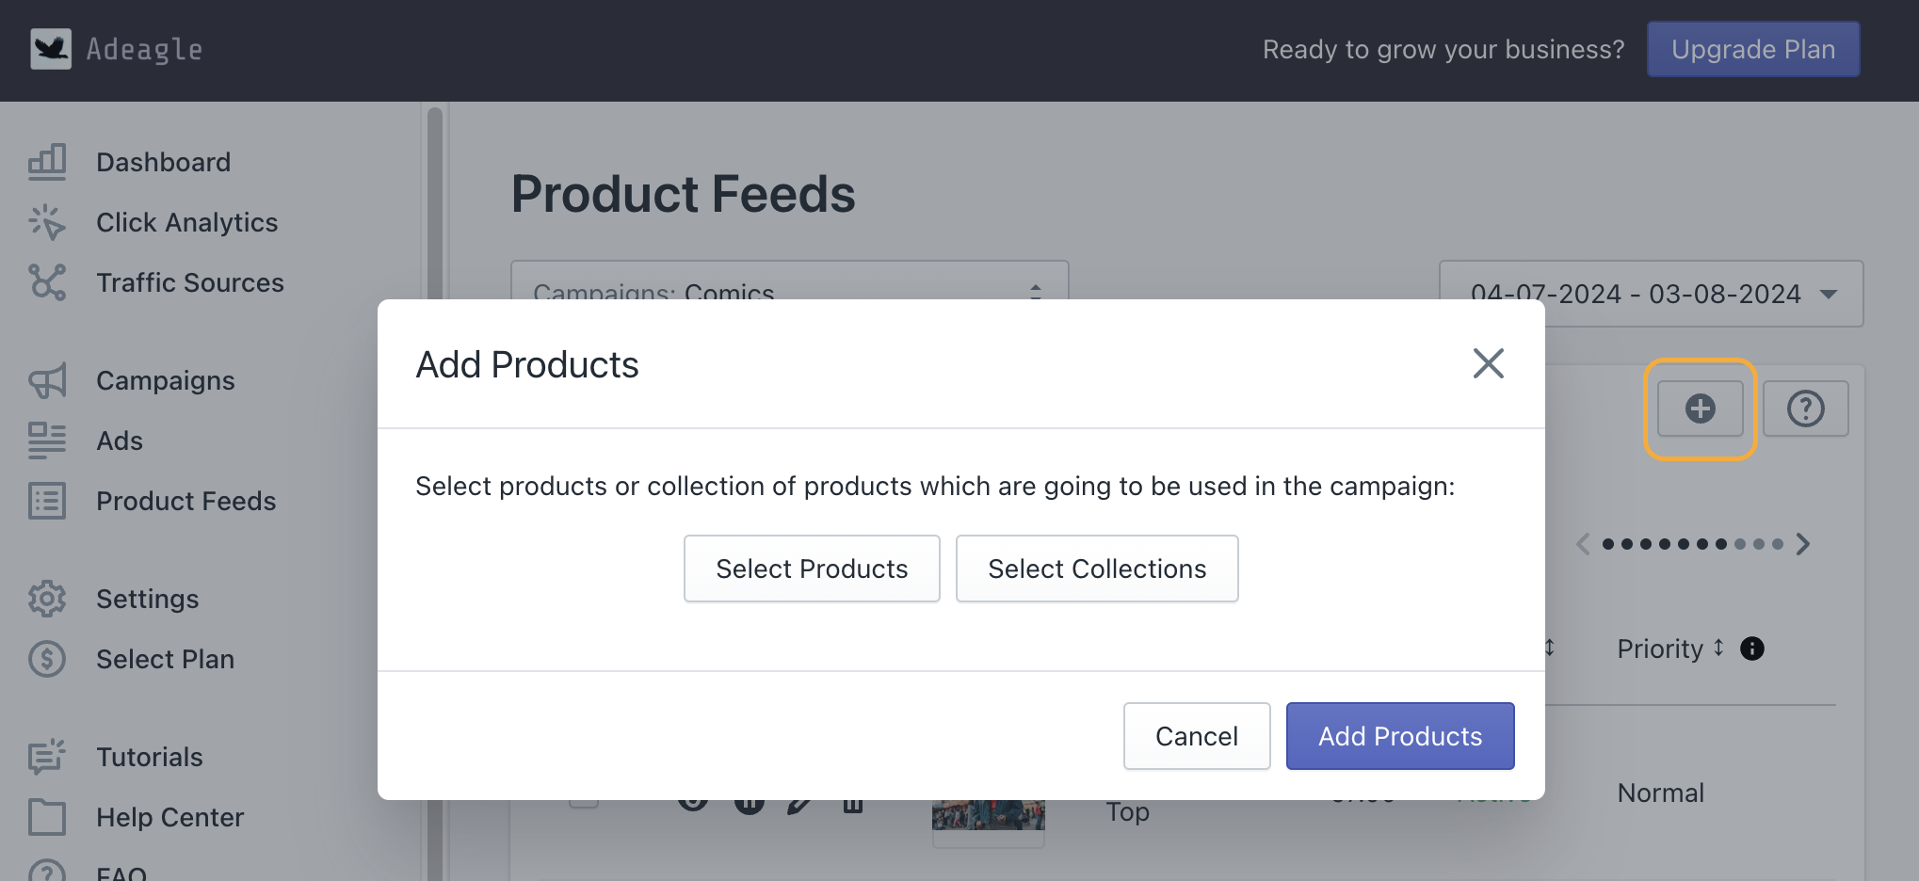Click the Priority info toggle icon
The height and width of the screenshot is (881, 1919).
click(1751, 649)
